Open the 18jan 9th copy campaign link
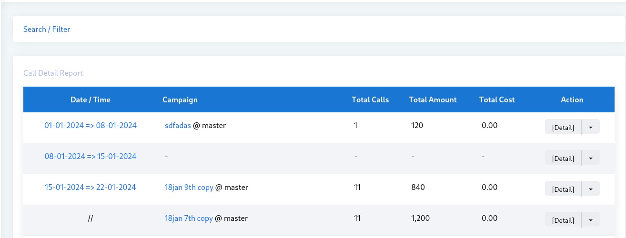This screenshot has width=626, height=238. point(189,188)
